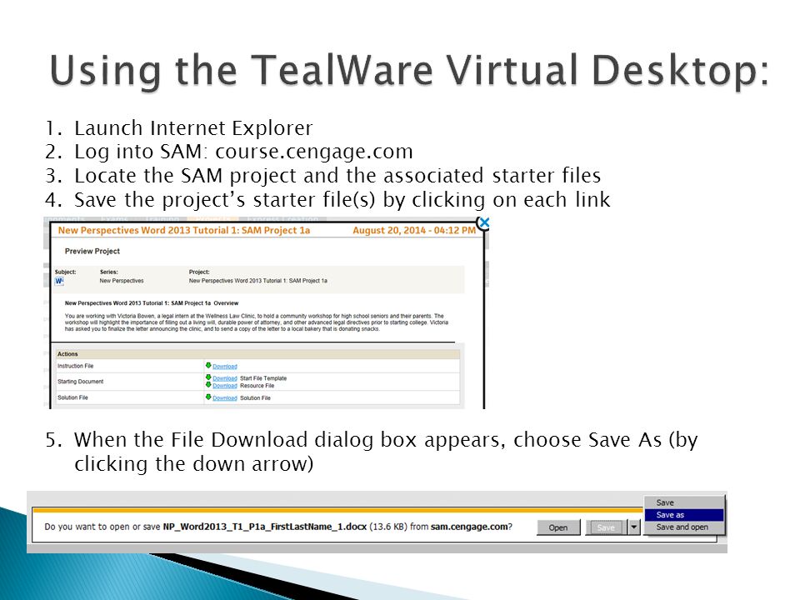Image resolution: width=800 pixels, height=600 pixels.
Task: Expand the Save dropdown arrow
Action: (633, 527)
